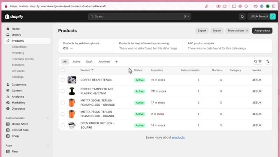Open Transfers in the sidebar

[x=18, y=65]
